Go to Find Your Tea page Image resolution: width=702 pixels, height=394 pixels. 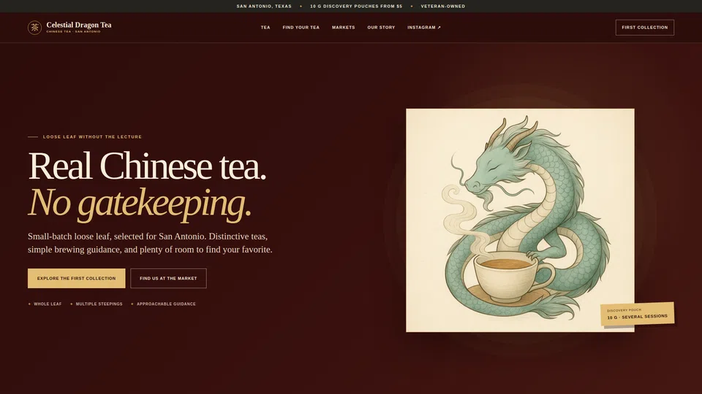click(x=301, y=27)
